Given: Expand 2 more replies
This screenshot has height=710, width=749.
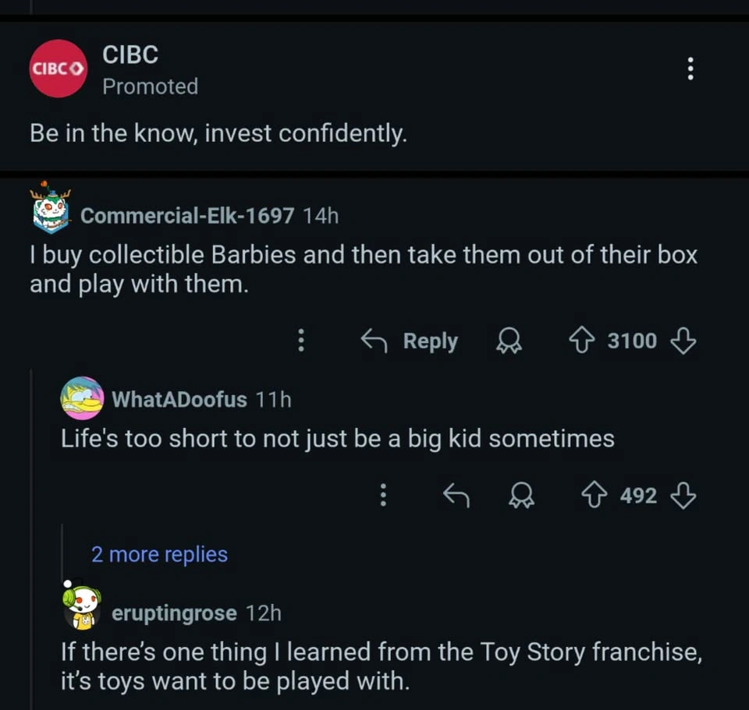Looking at the screenshot, I should tap(159, 554).
